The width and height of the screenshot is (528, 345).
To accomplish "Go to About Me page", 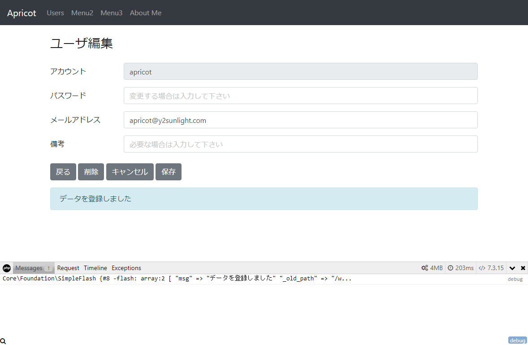I will [146, 13].
